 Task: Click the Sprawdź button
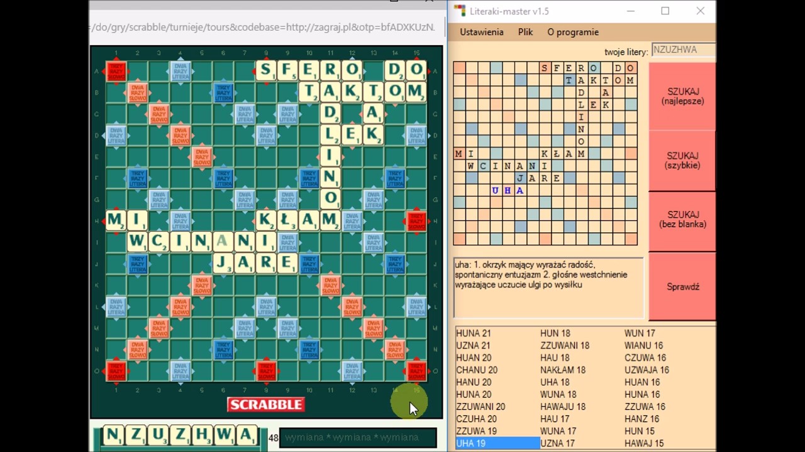(682, 286)
